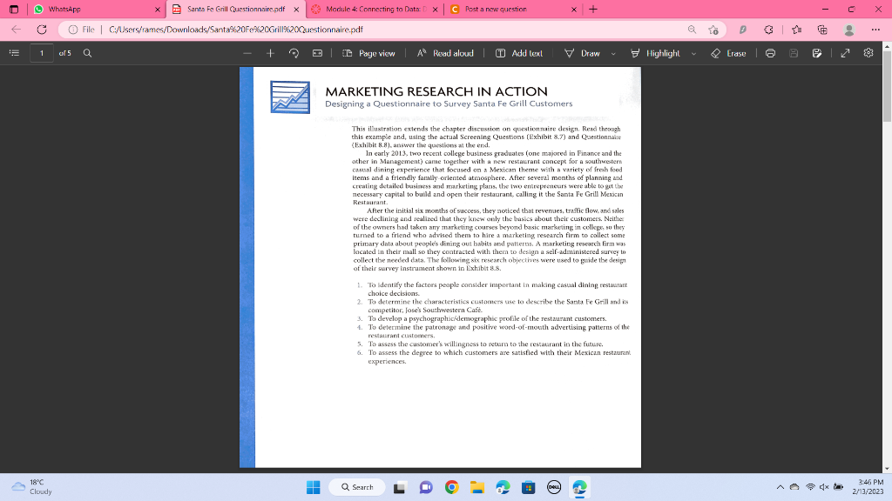This screenshot has width=892, height=501.
Task: Open File Explorer from taskbar
Action: click(x=476, y=487)
